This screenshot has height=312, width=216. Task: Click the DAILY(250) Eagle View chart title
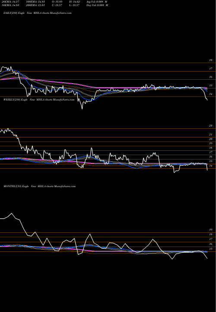pyautogui.click(x=37, y=13)
